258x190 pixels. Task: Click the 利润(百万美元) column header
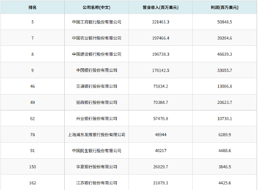click(225, 7)
